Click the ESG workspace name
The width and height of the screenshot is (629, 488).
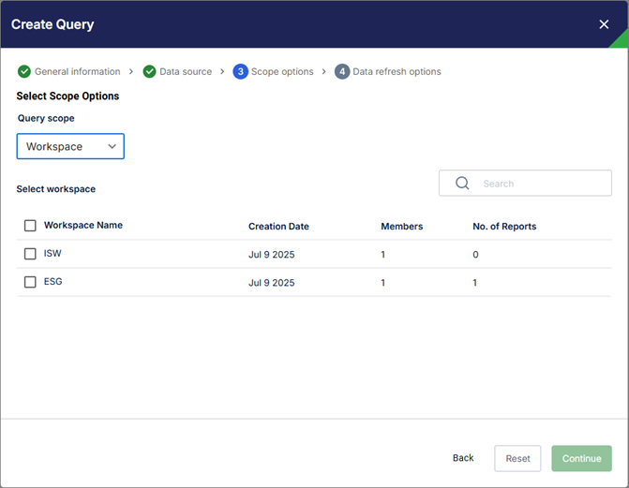(52, 282)
